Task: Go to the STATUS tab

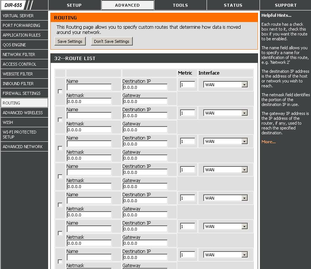Action: pos(233,5)
